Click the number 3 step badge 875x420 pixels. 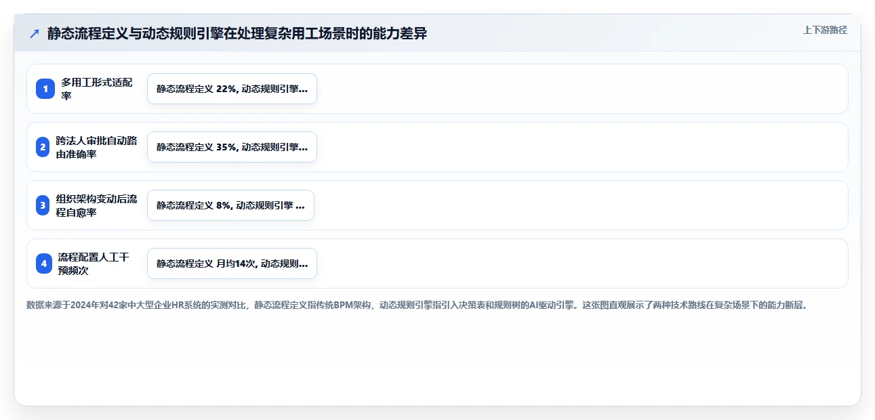point(43,205)
